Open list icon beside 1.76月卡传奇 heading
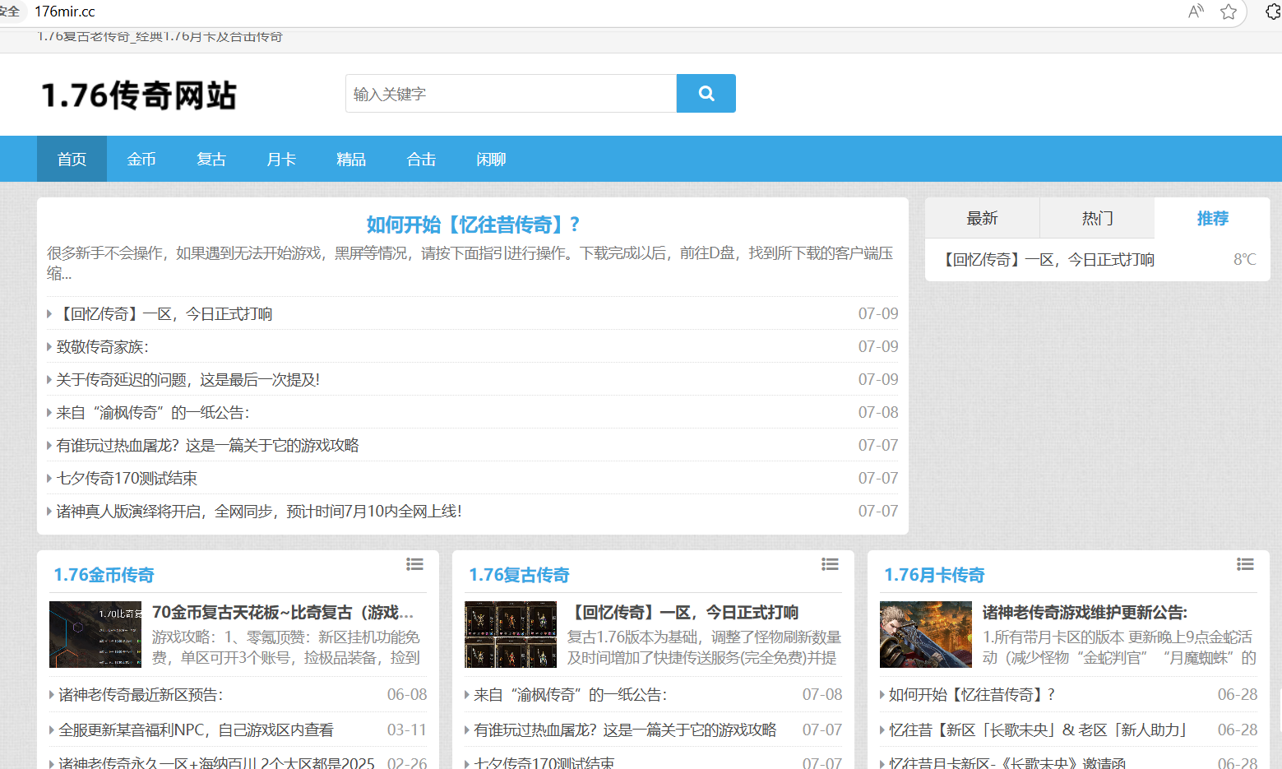Viewport: 1282px width, 769px height. pyautogui.click(x=1245, y=564)
